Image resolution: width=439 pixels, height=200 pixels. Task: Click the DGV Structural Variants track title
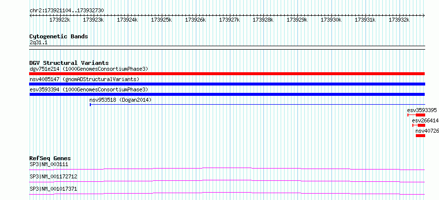pos(69,63)
